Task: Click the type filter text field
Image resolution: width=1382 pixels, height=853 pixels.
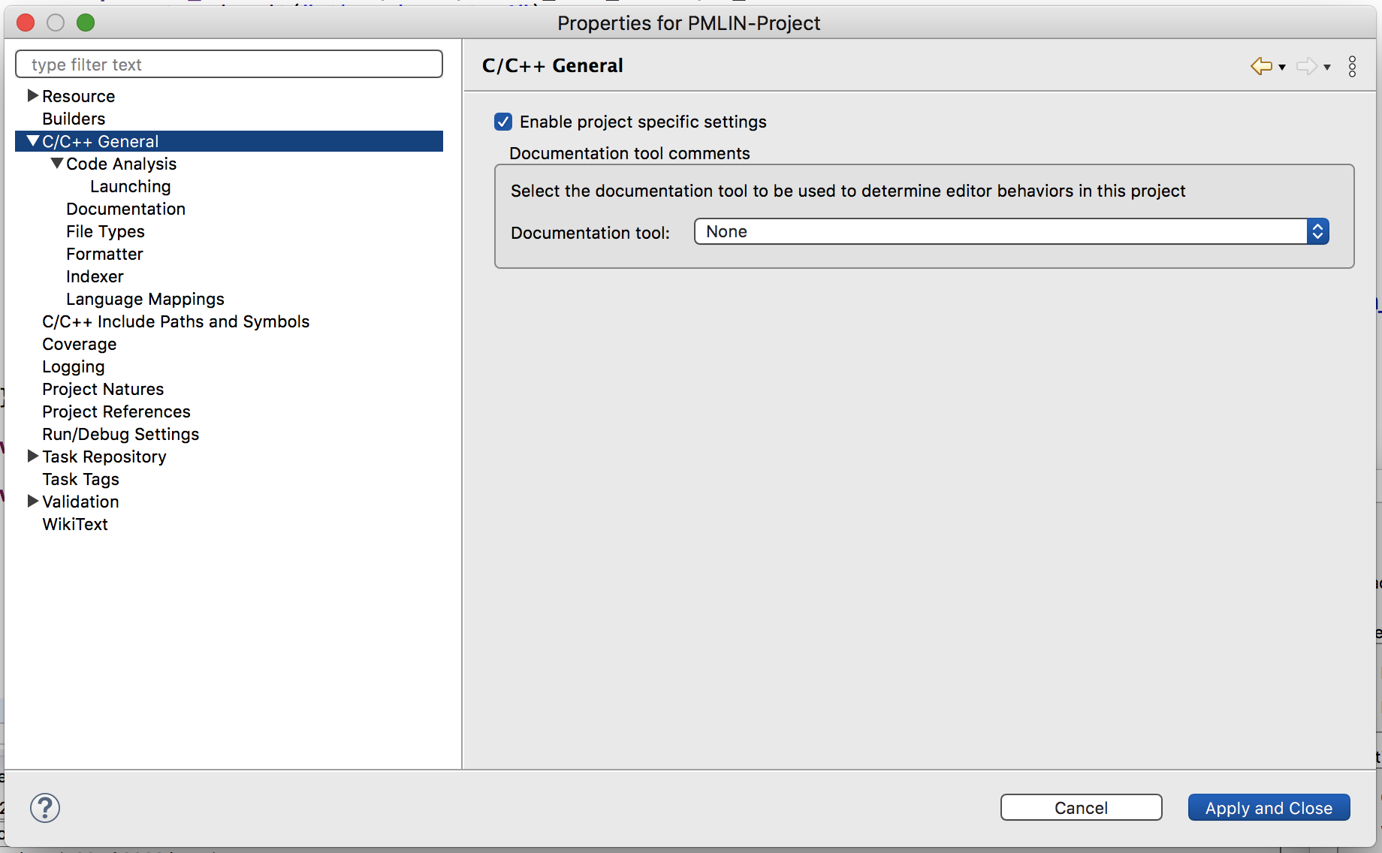Action: tap(229, 65)
